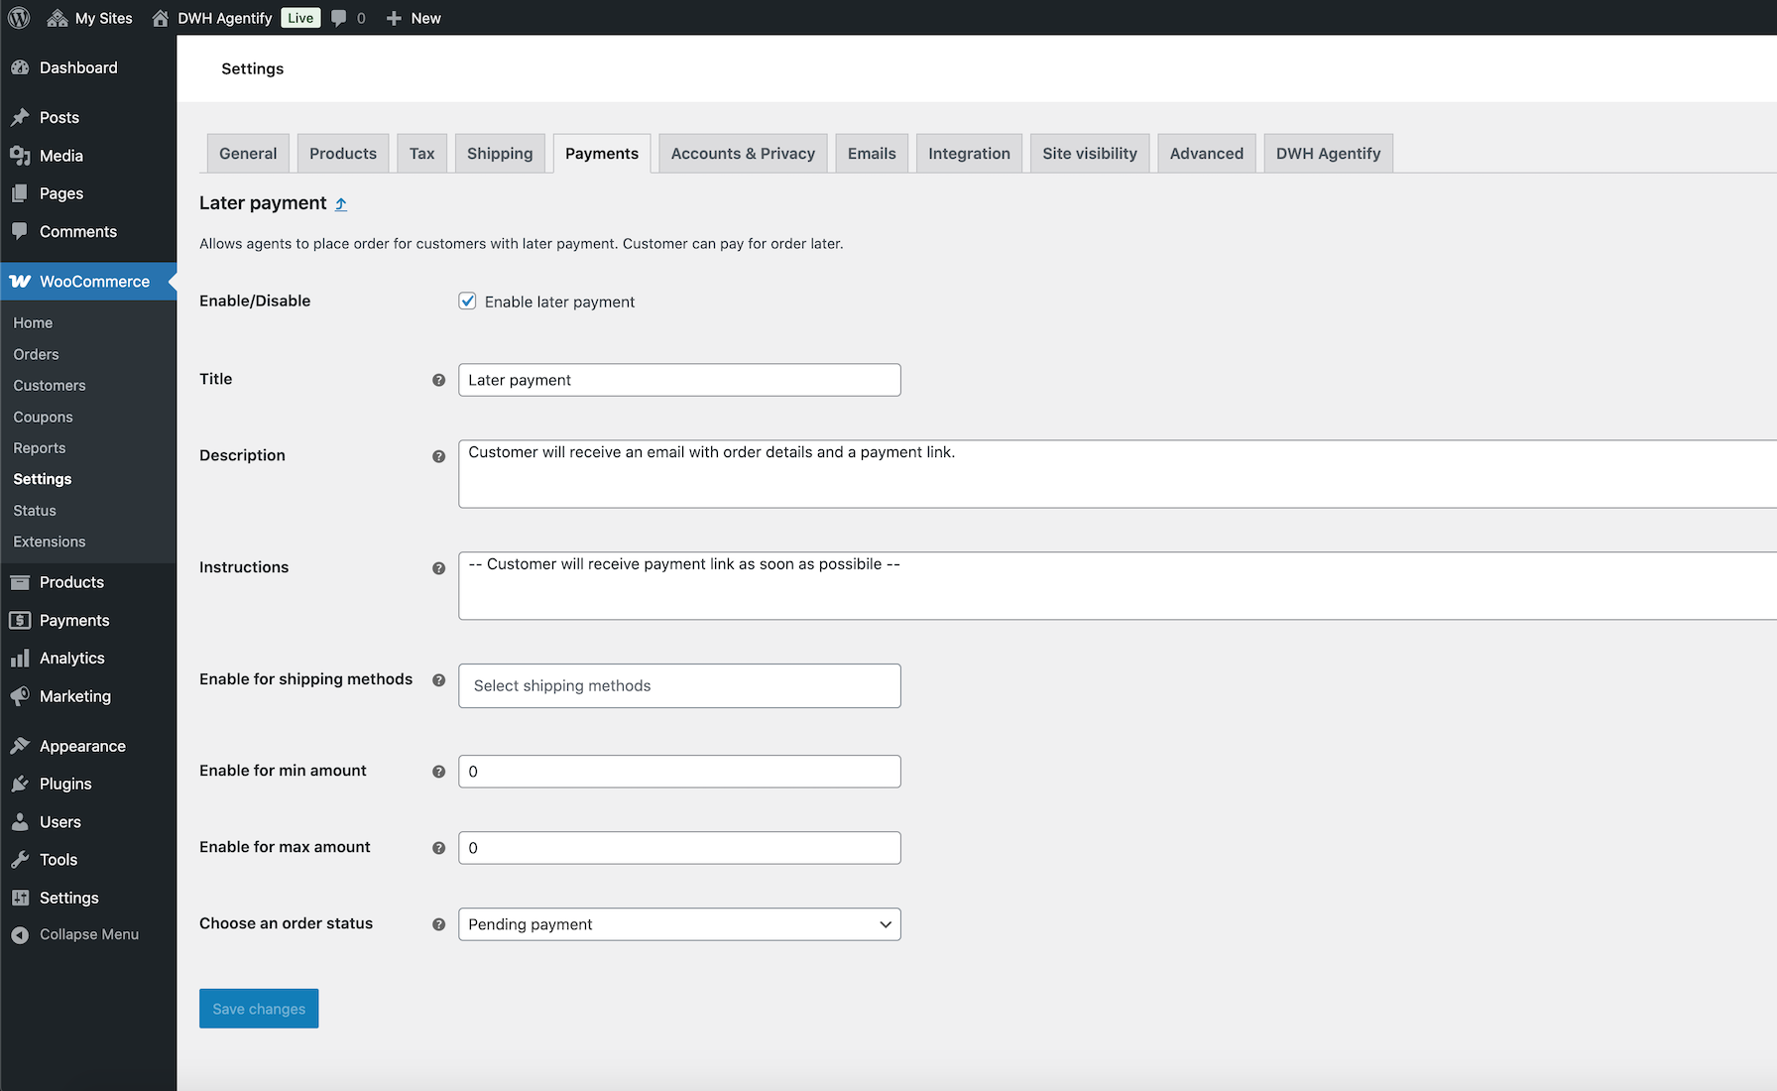The height and width of the screenshot is (1091, 1777).
Task: Switch to the DWH Agentify tab
Action: (1328, 154)
